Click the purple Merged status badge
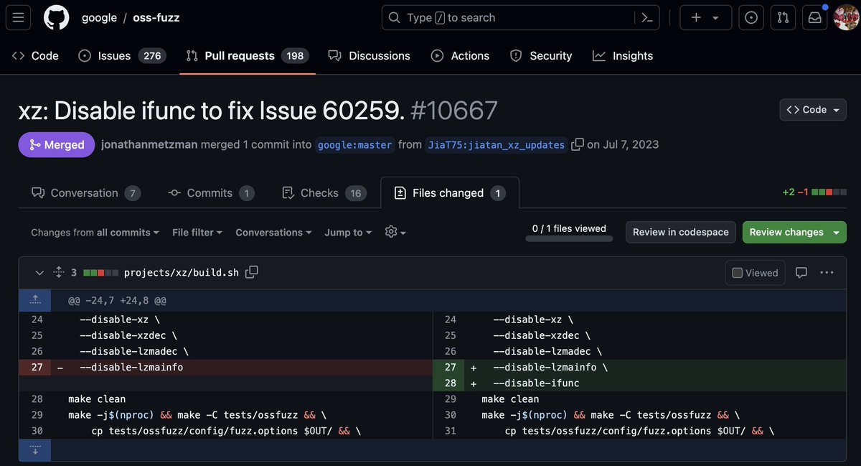This screenshot has height=466, width=861. coord(57,144)
